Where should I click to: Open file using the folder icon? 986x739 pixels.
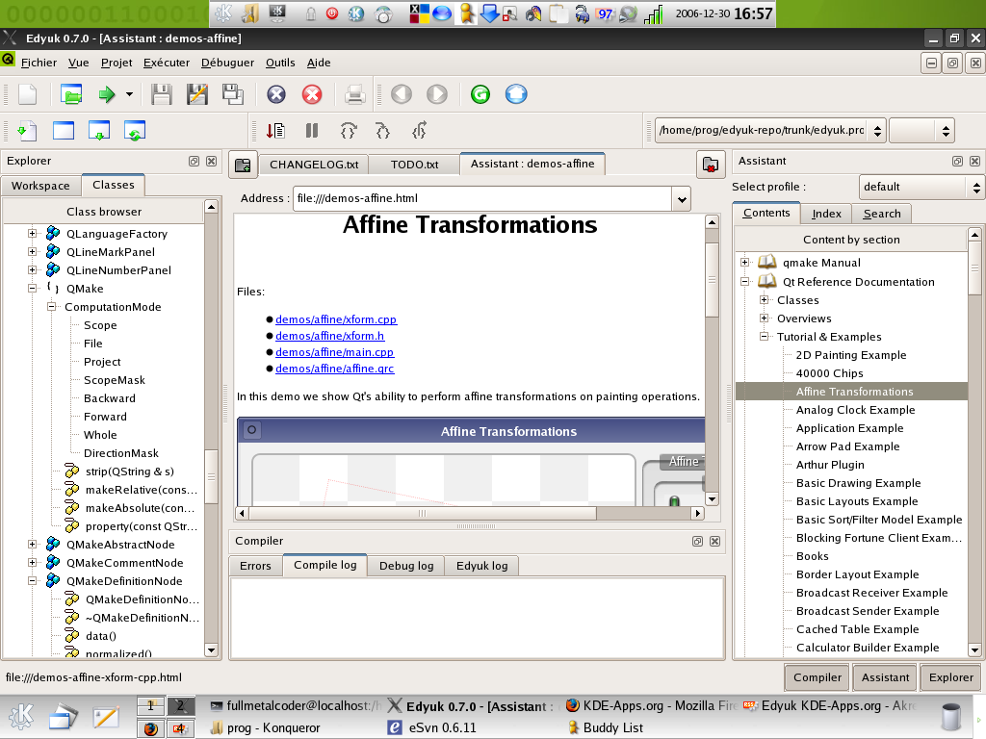pos(71,95)
